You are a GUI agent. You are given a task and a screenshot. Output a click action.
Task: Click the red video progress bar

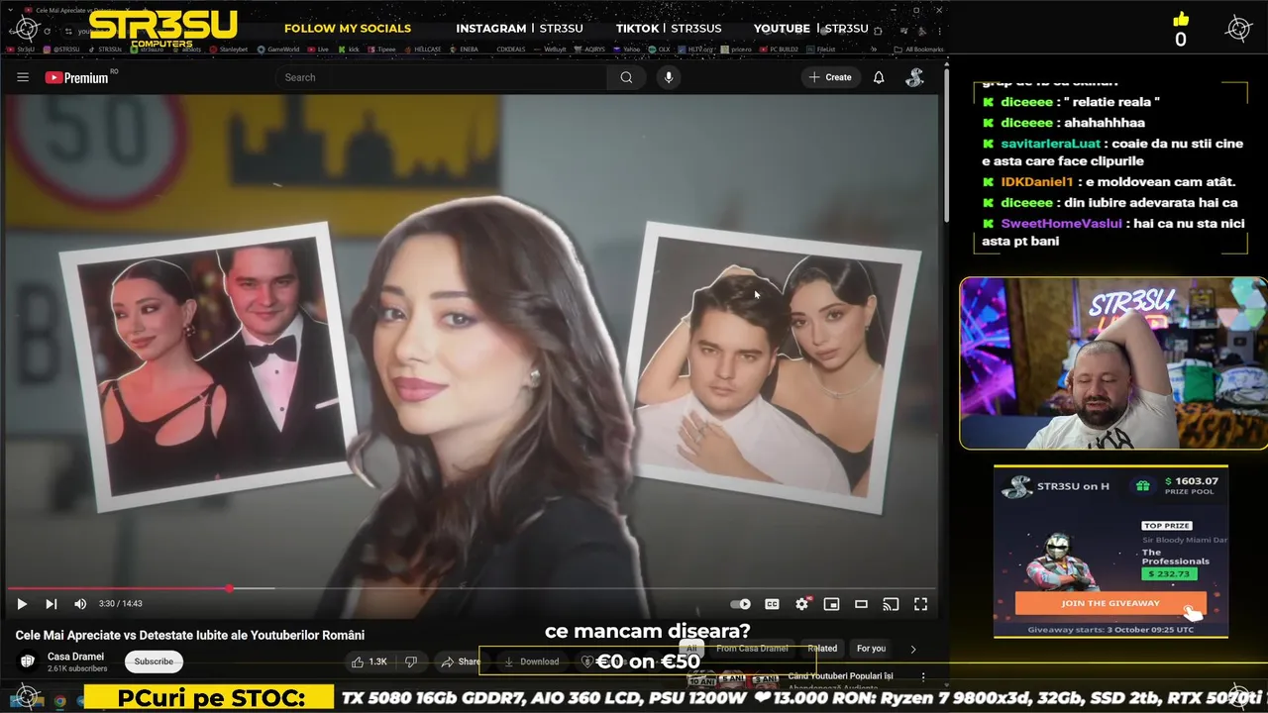coord(119,588)
